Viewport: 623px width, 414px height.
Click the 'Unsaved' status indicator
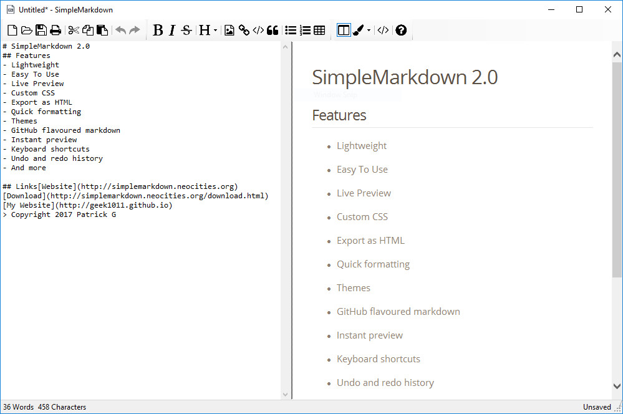coord(597,407)
